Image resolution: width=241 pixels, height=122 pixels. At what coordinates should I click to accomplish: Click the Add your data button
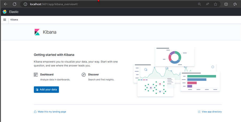[46, 90]
